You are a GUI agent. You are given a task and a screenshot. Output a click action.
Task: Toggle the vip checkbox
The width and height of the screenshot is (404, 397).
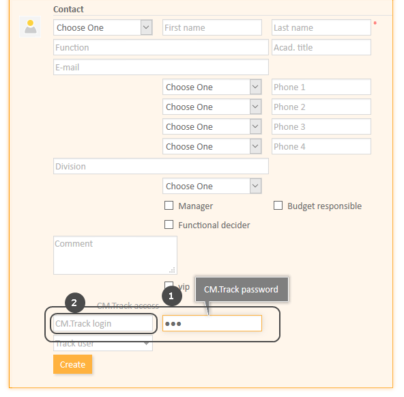click(169, 285)
